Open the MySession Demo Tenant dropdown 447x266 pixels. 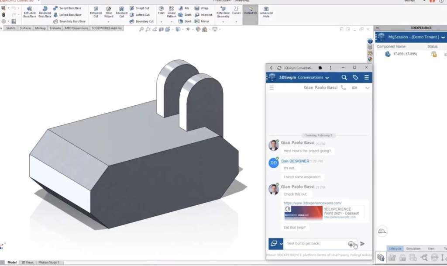point(443,37)
